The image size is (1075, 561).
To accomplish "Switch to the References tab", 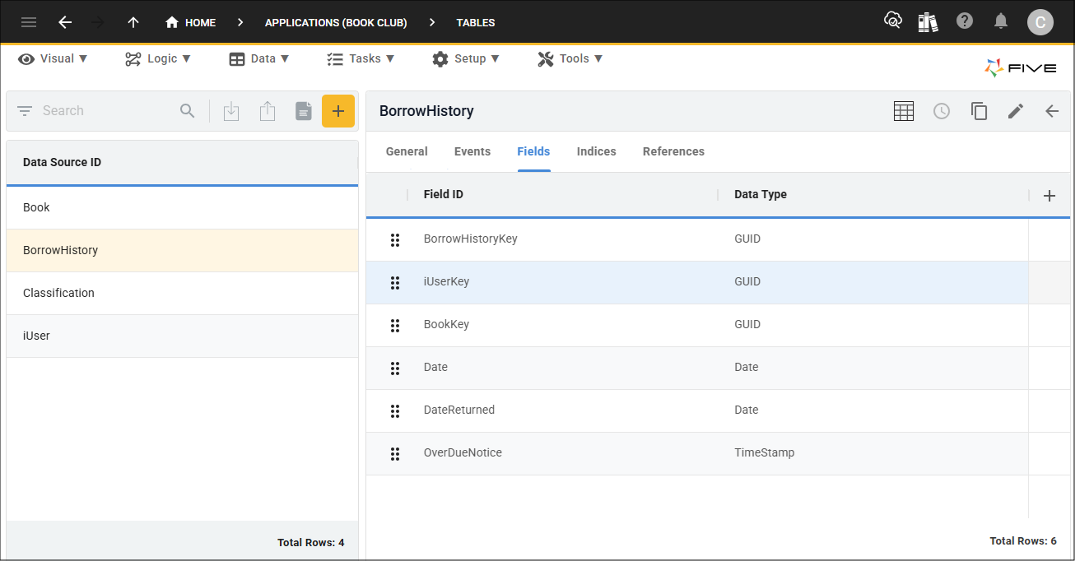I will pos(673,151).
